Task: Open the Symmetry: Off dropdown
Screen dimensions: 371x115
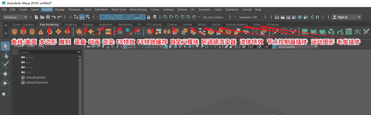Action: coord(250,17)
